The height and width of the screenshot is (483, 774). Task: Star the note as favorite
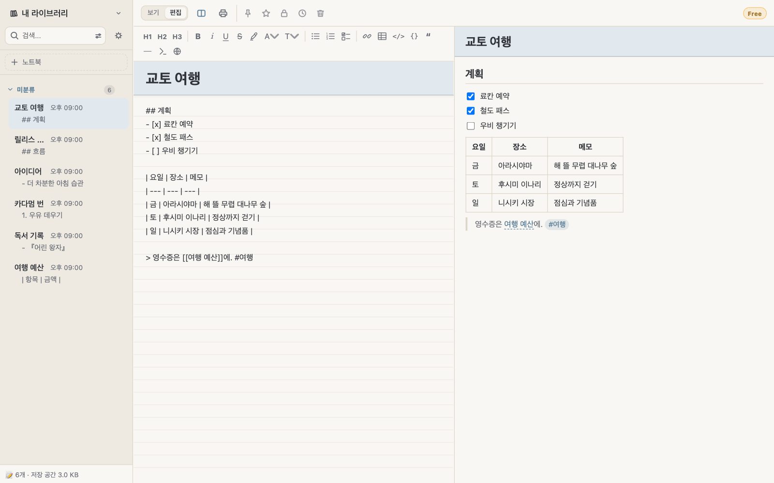coord(266,14)
